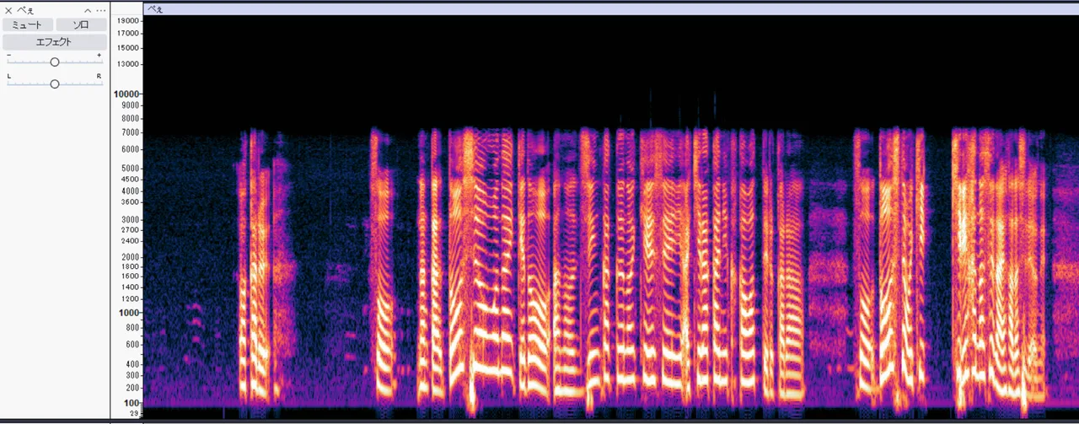The height and width of the screenshot is (424, 1079).
Task: Click the plus end of gain slider
Action: pos(99,55)
